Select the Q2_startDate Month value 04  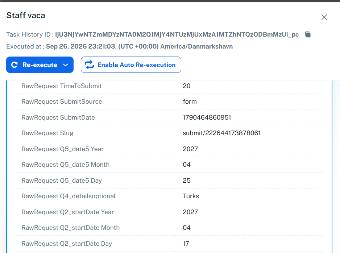[x=186, y=228]
